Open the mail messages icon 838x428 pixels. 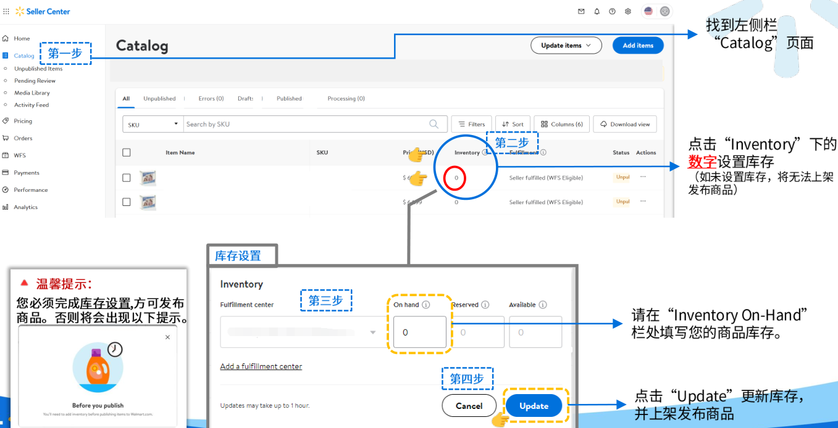pos(581,11)
